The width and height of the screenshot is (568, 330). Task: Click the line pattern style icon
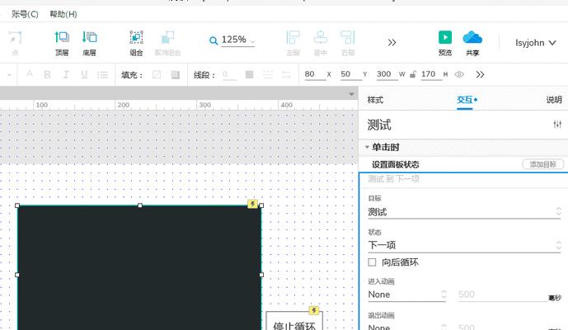(x=267, y=75)
